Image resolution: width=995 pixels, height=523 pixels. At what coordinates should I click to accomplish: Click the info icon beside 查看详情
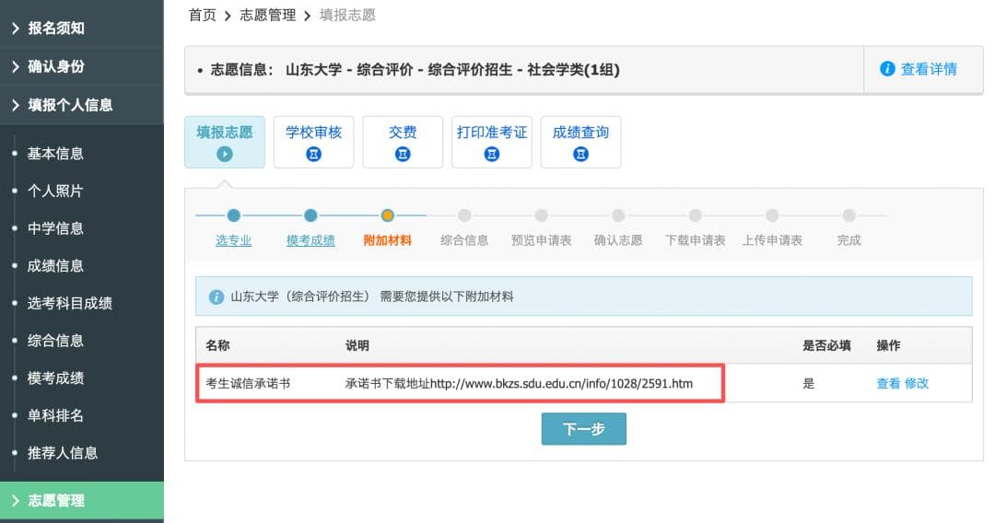[887, 68]
